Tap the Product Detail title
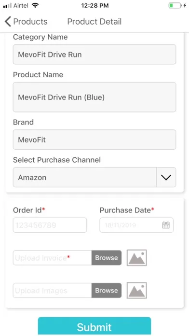 click(94, 22)
